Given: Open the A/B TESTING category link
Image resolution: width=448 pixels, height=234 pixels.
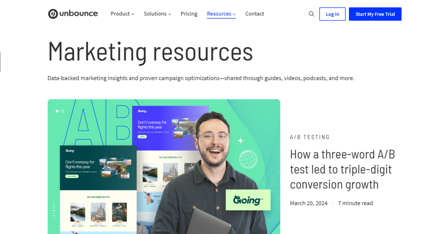Looking at the screenshot, I should point(310,137).
